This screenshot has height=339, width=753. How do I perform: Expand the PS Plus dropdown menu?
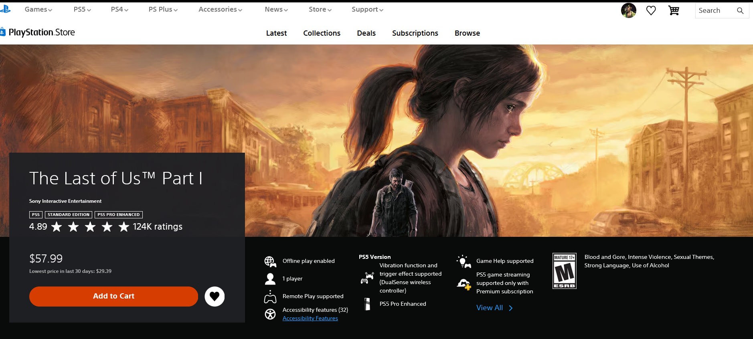click(x=163, y=9)
